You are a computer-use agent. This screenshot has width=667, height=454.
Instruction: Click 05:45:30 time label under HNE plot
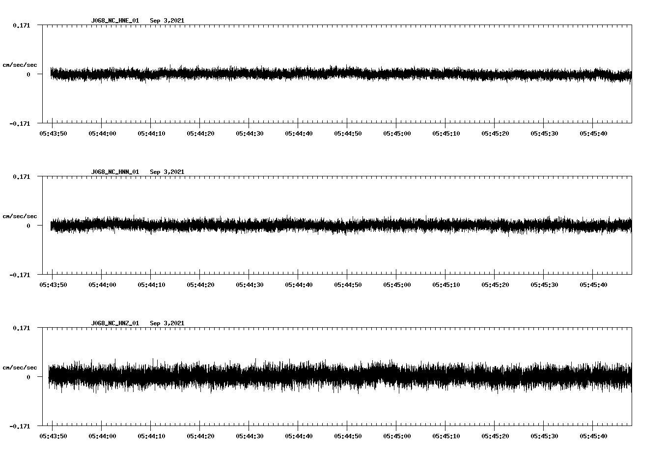click(544, 134)
